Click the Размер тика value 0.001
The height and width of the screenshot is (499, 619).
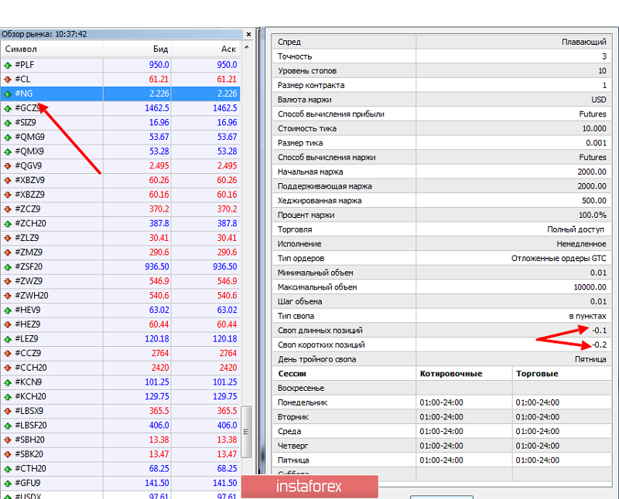tap(596, 143)
